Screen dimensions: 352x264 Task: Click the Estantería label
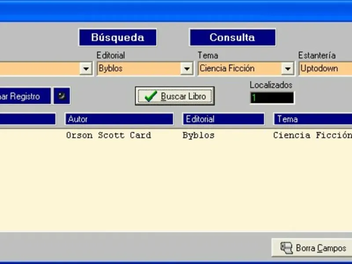point(317,55)
